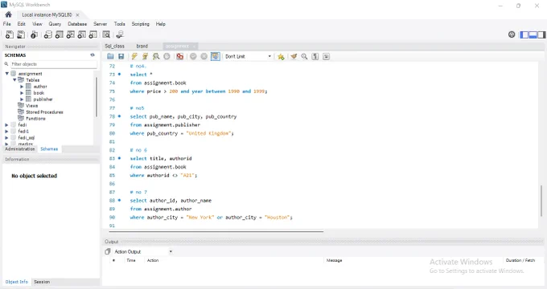
Task: Toggle stop-on-error execution mode icon
Action: [x=179, y=56]
